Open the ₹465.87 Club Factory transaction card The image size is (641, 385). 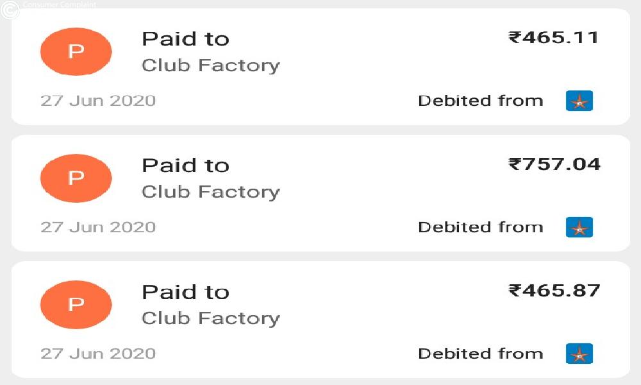pos(320,320)
